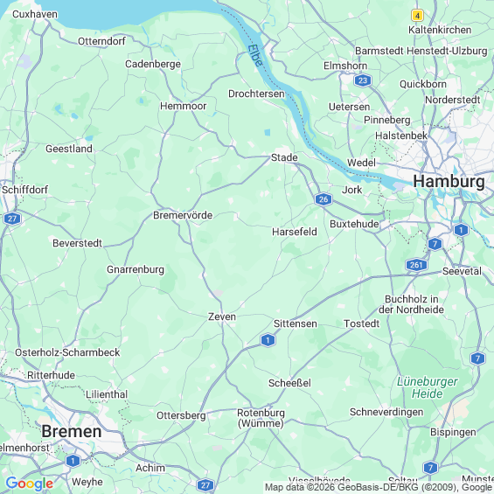Select the Cuxhaven town label
494x494 pixels.
(x=35, y=14)
